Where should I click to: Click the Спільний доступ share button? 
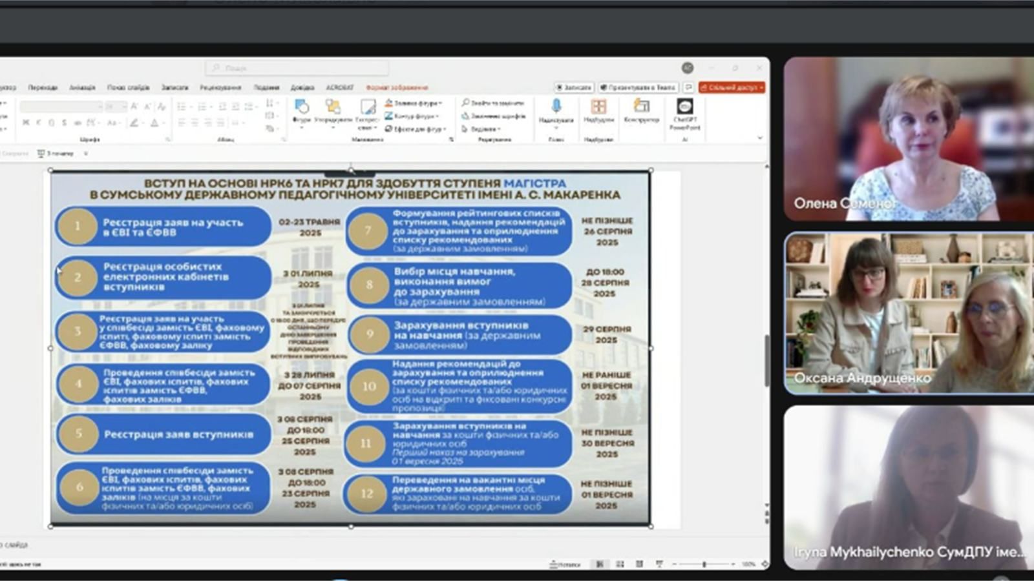coord(732,87)
